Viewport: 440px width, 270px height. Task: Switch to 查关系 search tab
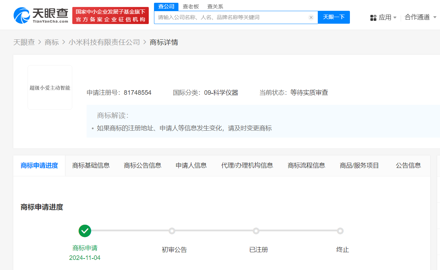(215, 7)
